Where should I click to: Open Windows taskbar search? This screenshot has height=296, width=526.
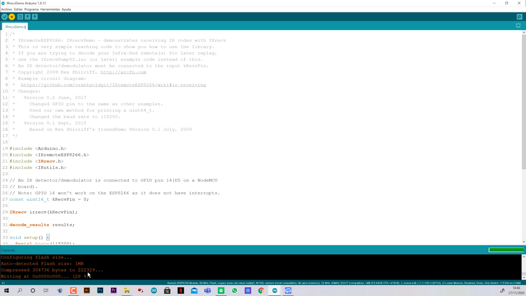coord(20,291)
